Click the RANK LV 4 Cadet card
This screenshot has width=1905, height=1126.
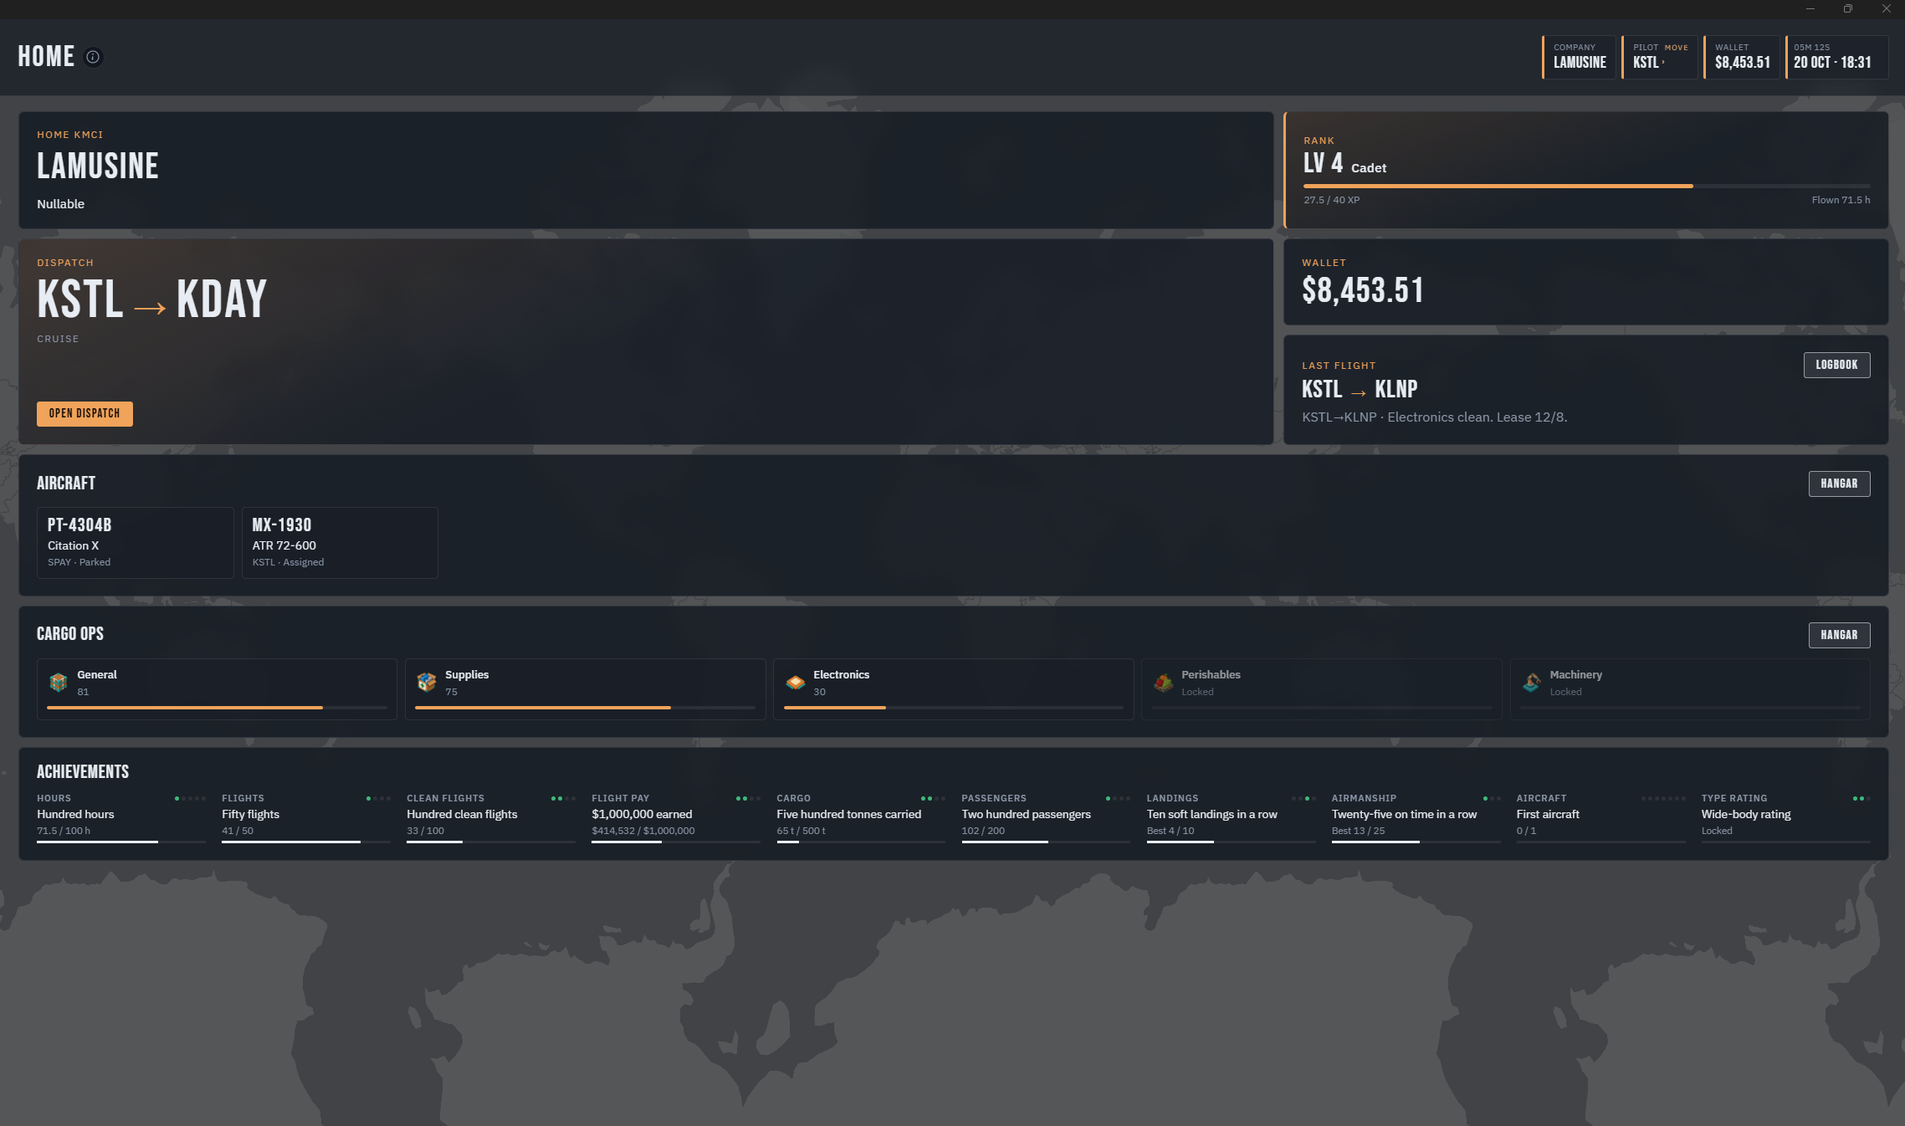(x=1585, y=170)
